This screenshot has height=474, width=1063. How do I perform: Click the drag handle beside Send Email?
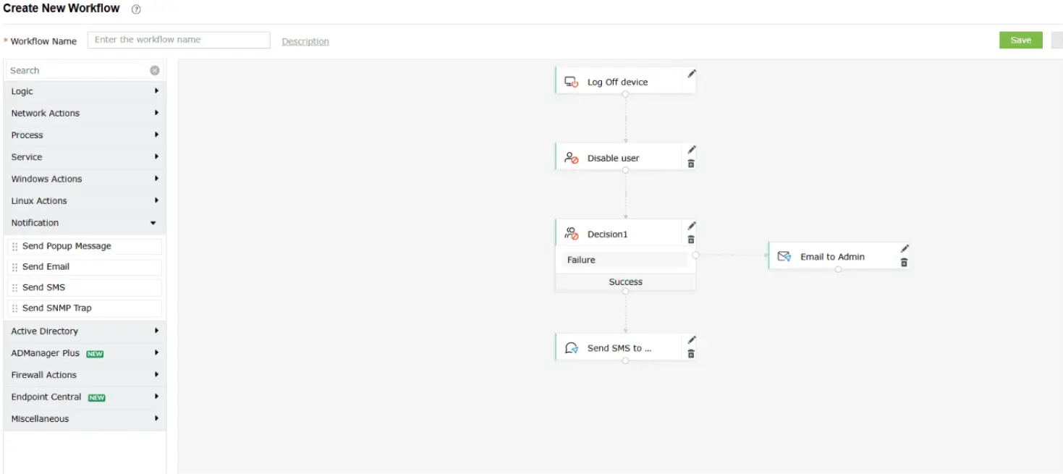[x=15, y=266]
